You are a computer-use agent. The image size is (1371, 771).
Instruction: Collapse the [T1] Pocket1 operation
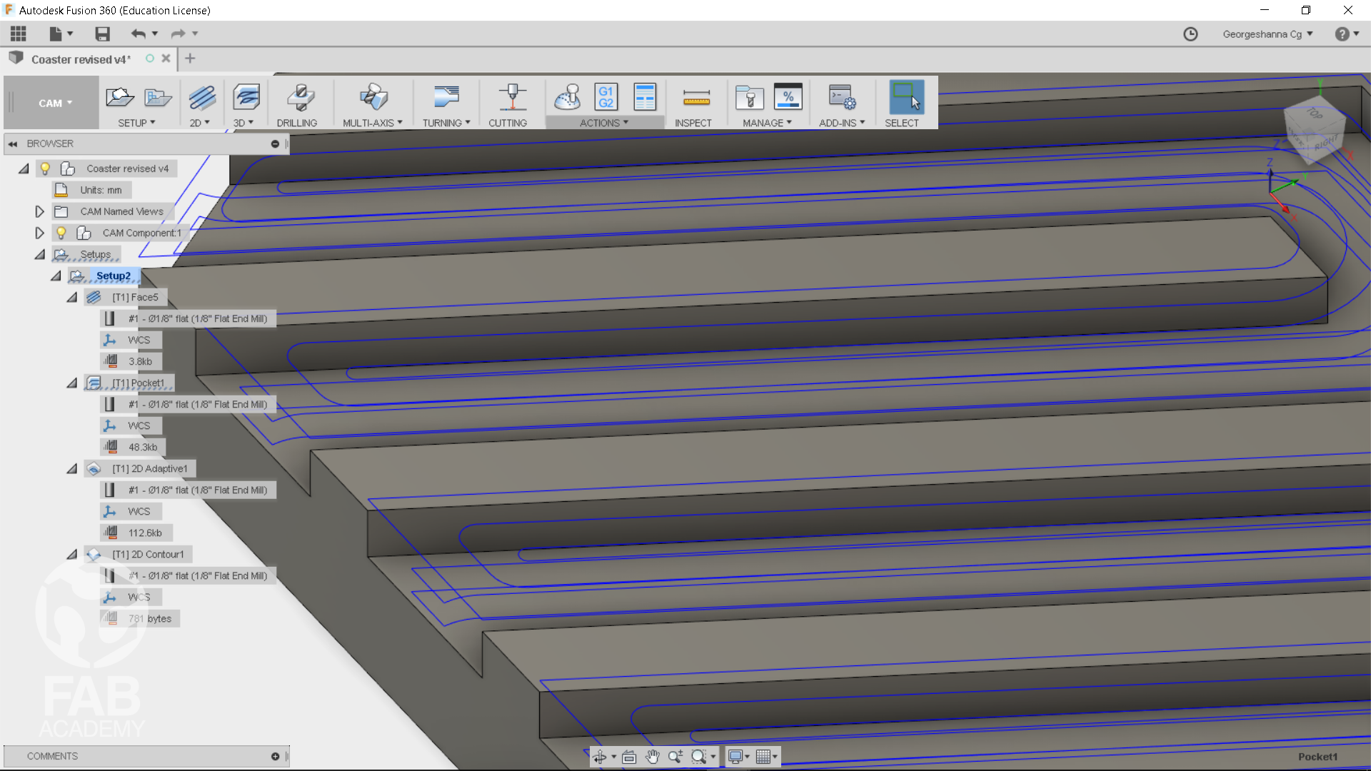point(72,383)
